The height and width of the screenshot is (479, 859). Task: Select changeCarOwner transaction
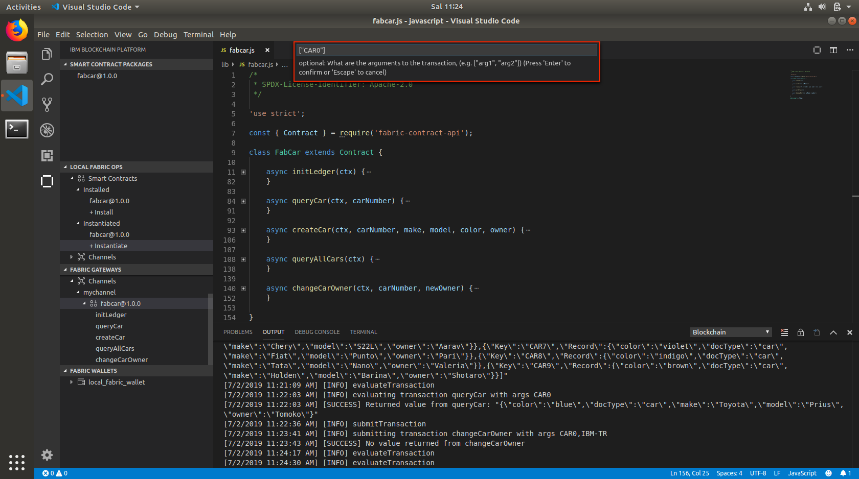(x=122, y=360)
